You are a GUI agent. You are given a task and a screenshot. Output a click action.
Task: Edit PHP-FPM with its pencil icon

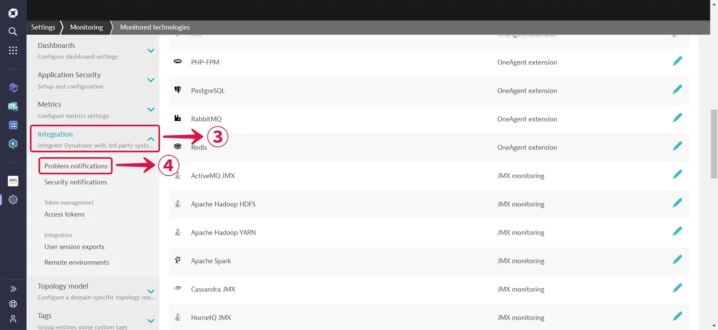click(x=677, y=61)
